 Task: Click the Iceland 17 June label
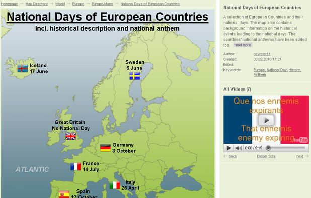pyautogui.click(x=39, y=68)
